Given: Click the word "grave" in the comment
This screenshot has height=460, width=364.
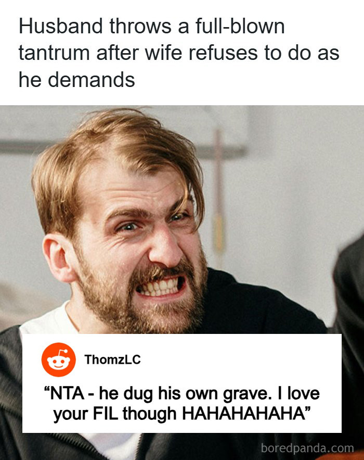Looking at the screenshot, I should click(245, 394).
